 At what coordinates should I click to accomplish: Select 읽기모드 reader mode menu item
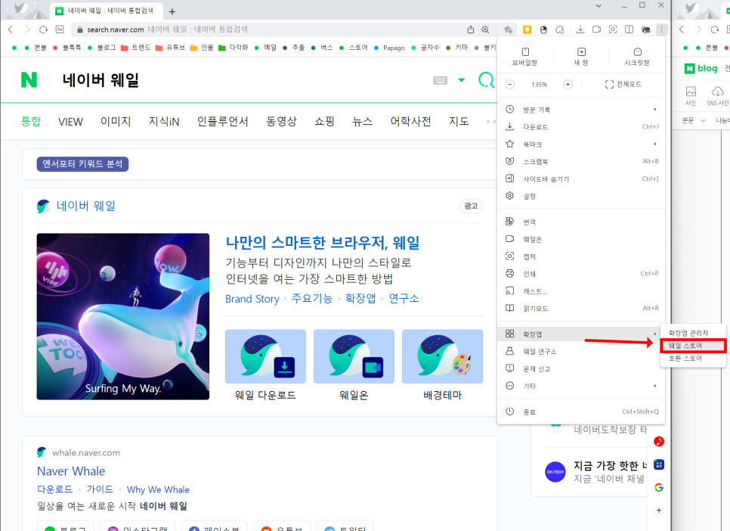click(581, 308)
